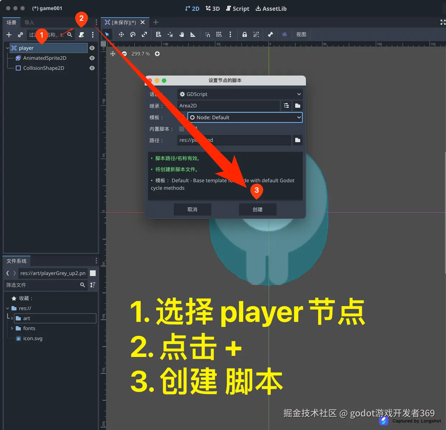
Task: Open the 视图 view menu
Action: tap(301, 34)
